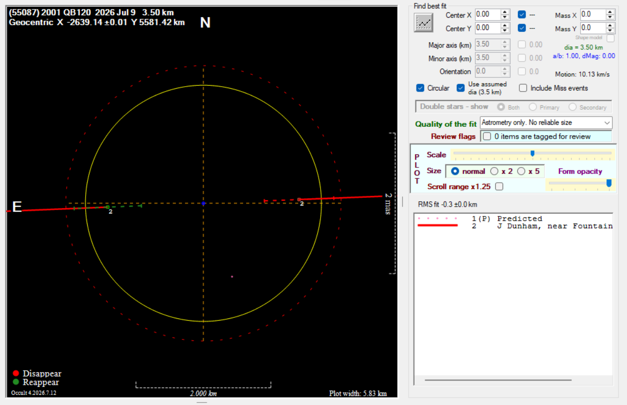
Task: Click the Form opacity slider handle
Action: tap(609, 183)
